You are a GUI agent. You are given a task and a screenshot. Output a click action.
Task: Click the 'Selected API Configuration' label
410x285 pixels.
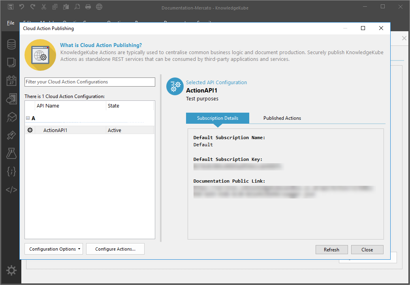tap(216, 83)
